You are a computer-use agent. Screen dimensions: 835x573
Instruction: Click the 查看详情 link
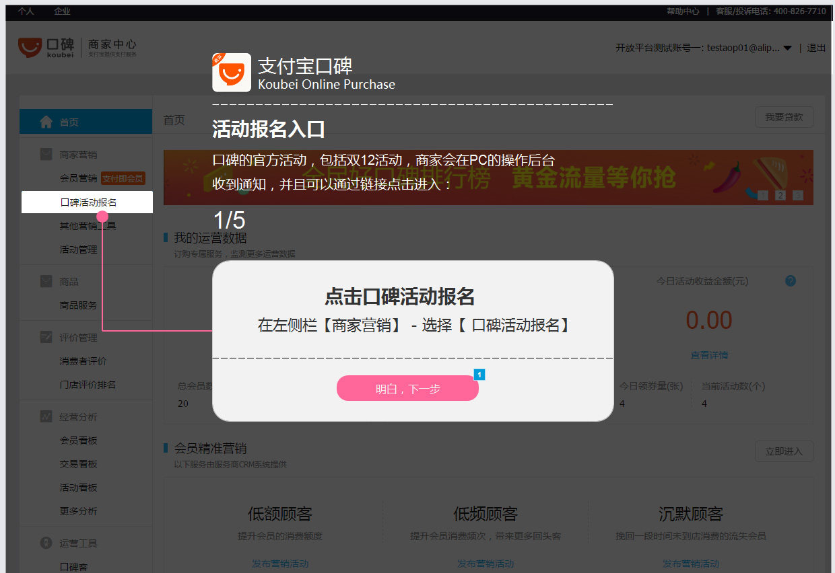[709, 355]
